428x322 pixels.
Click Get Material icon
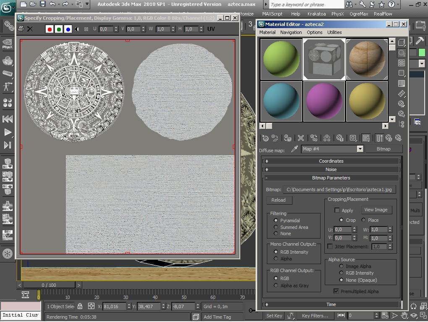coord(265,138)
